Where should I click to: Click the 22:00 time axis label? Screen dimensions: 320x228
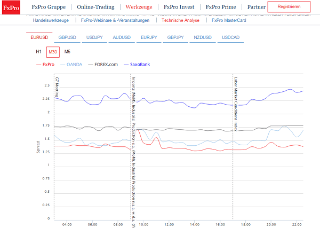click(297, 225)
